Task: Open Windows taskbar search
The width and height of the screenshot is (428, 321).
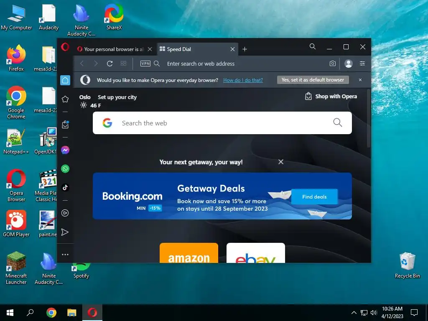Action: 30,313
